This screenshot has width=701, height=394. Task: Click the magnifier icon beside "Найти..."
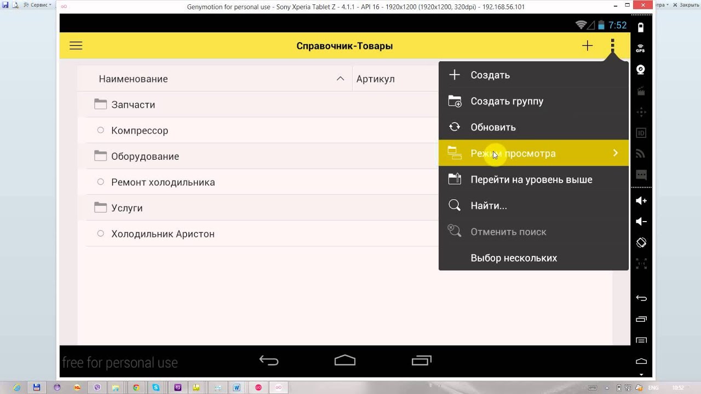coord(455,206)
